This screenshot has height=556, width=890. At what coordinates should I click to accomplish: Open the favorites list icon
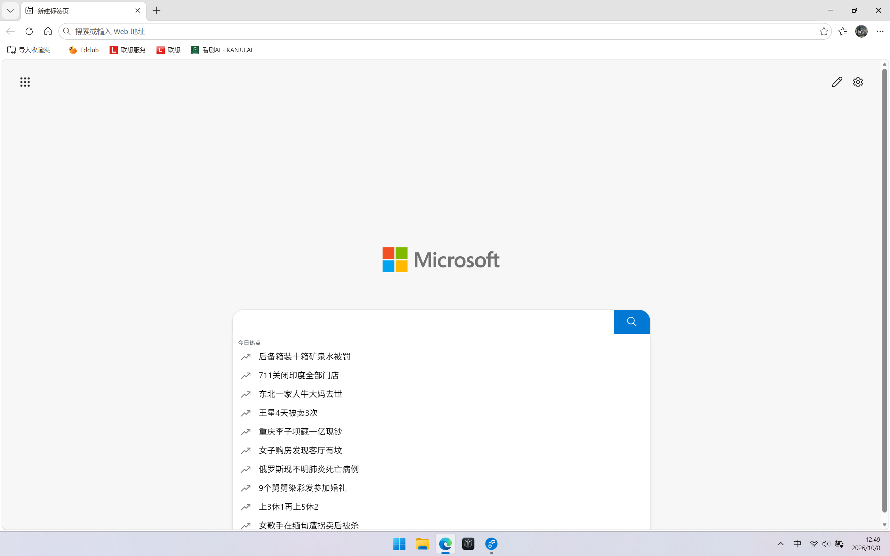click(x=843, y=31)
